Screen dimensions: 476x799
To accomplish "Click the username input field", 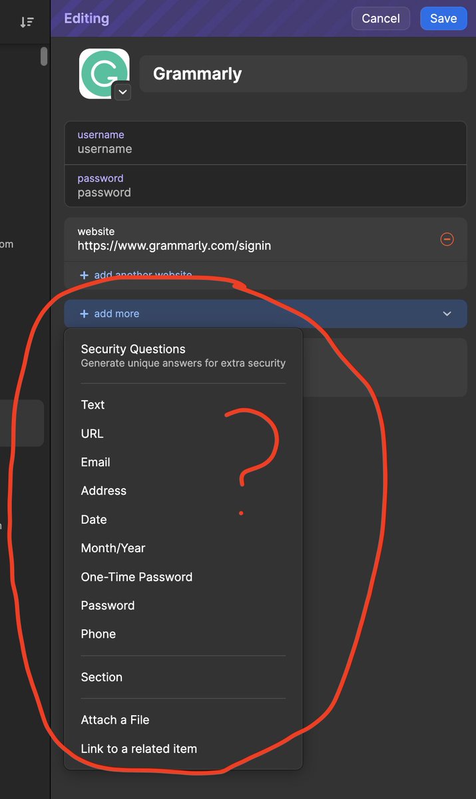I will point(266,142).
